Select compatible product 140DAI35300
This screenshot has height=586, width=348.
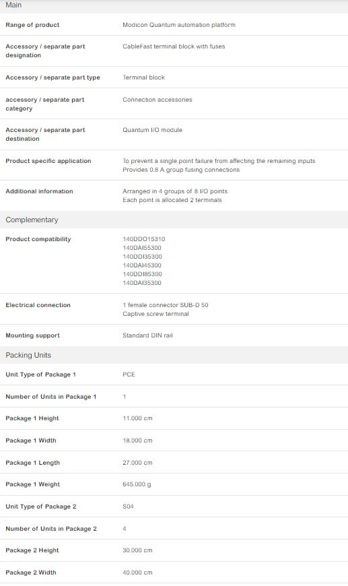[x=142, y=283]
